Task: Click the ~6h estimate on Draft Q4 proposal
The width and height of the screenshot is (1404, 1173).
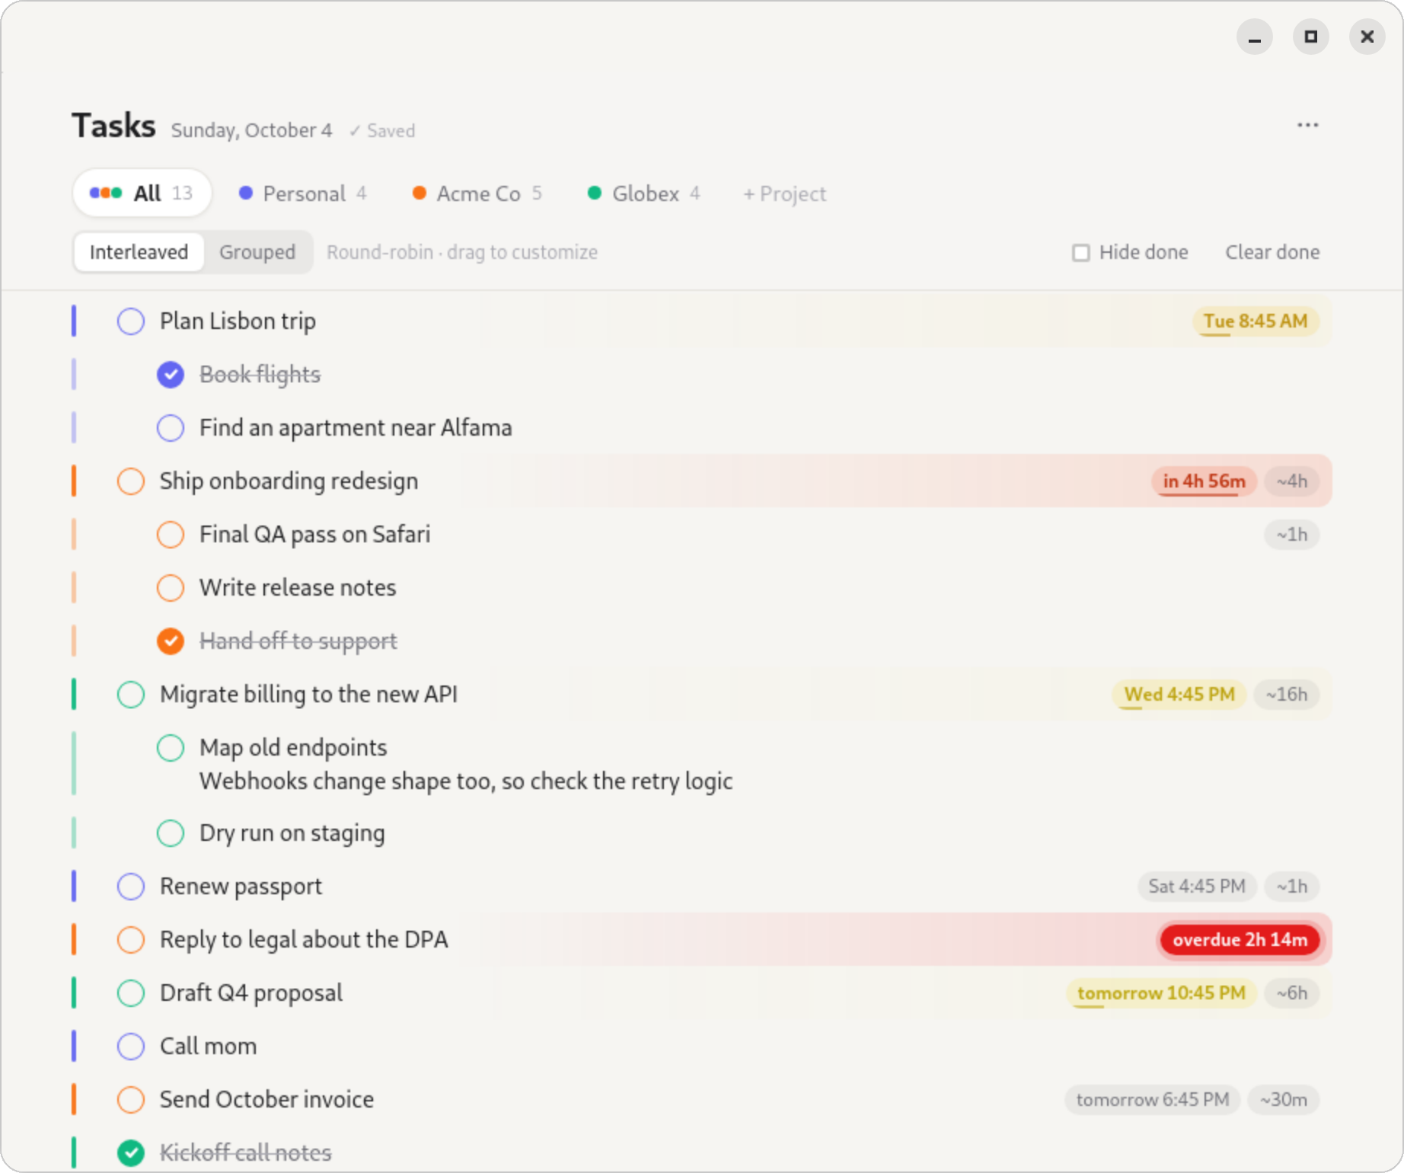Action: point(1292,993)
